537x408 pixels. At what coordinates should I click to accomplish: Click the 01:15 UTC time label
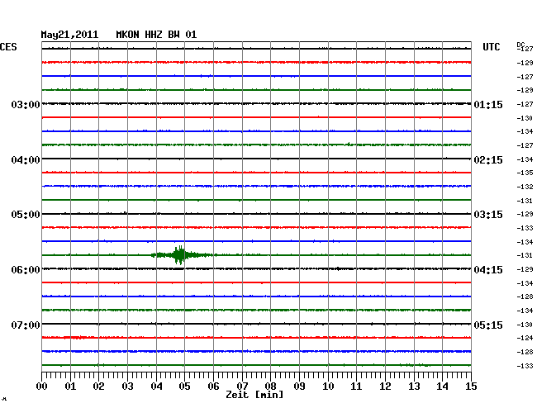488,104
